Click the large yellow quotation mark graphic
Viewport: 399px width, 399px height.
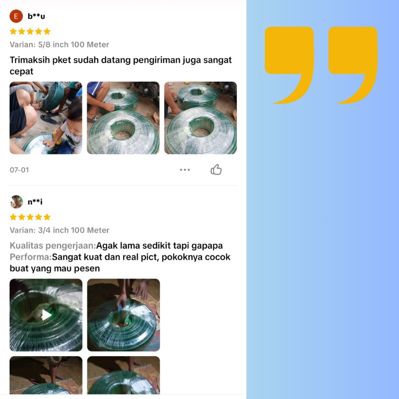(321, 65)
